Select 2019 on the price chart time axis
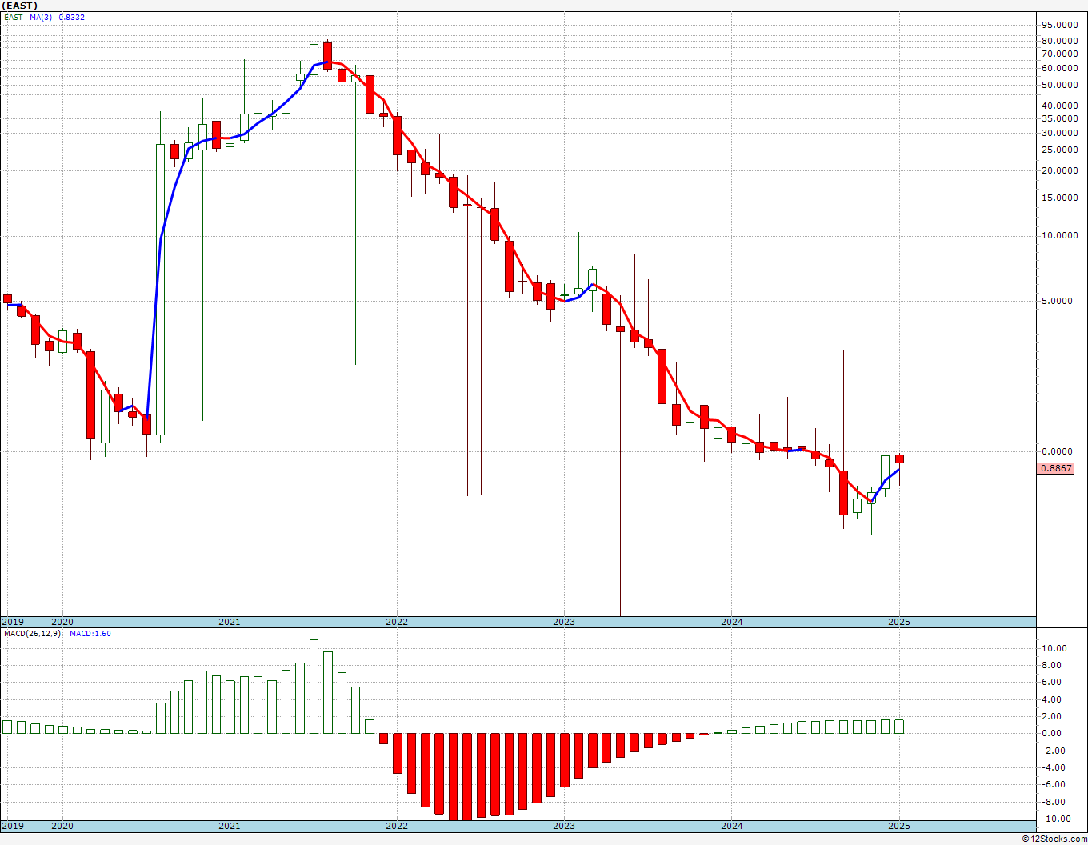This screenshot has height=845, width=1088. [12, 622]
